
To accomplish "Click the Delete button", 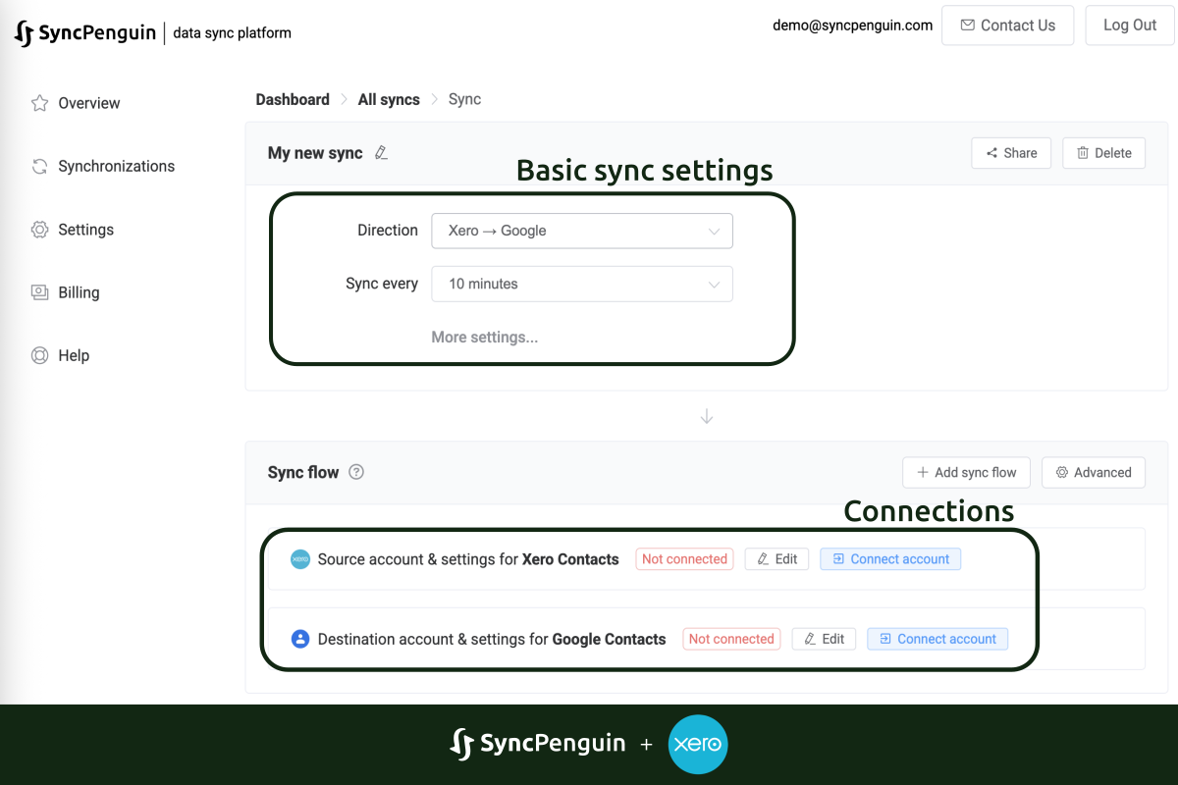I will (x=1104, y=153).
